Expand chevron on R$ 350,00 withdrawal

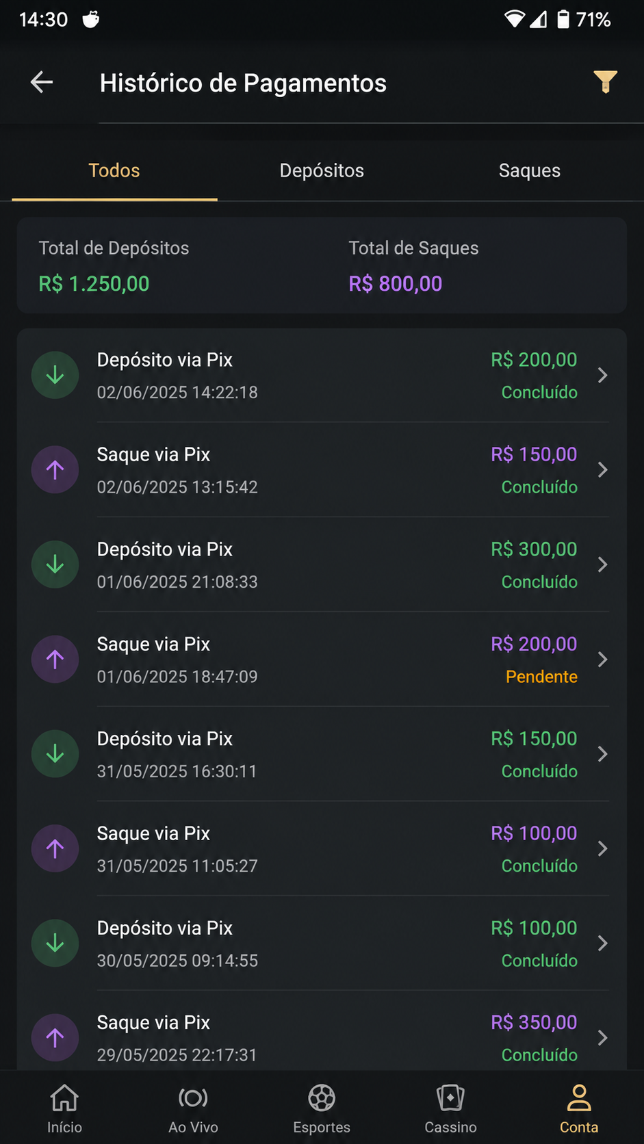pyautogui.click(x=602, y=1038)
